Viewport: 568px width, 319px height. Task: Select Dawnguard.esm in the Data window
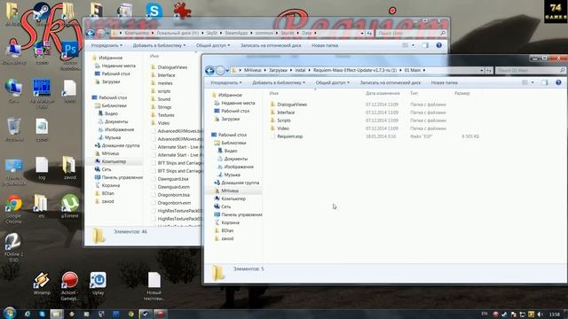(174, 187)
